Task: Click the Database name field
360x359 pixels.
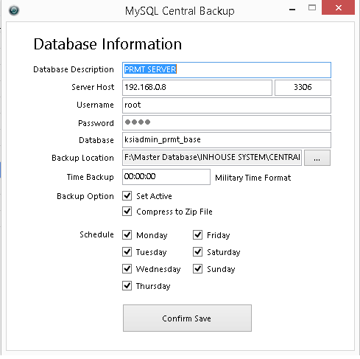Action: point(227,140)
